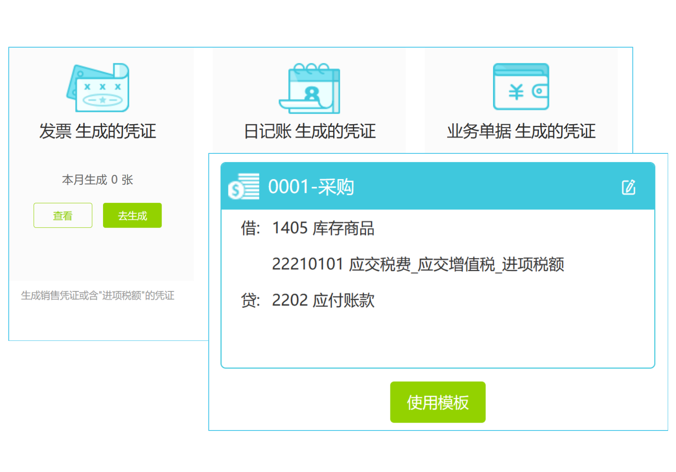The width and height of the screenshot is (676, 472).
Task: Click the 使用模板 button at the bottom
Action: click(438, 402)
